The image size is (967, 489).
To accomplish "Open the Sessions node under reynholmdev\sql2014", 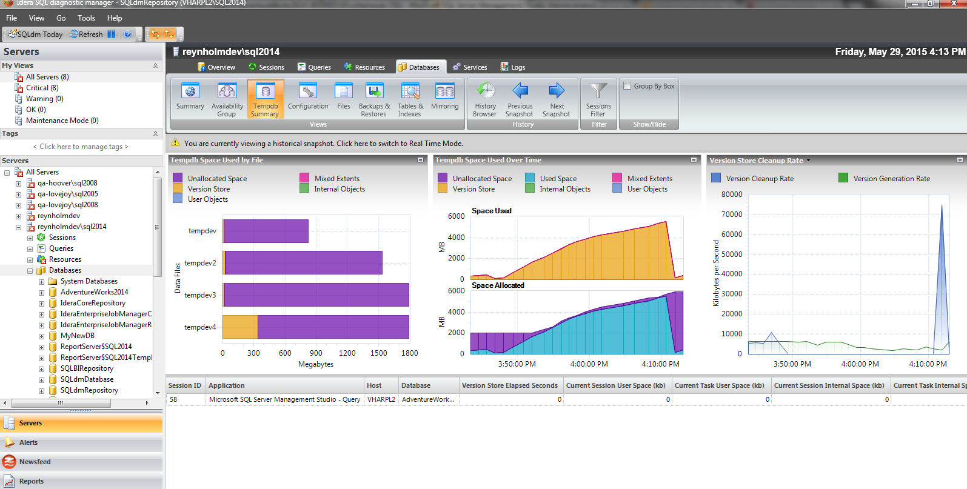I will (x=62, y=238).
